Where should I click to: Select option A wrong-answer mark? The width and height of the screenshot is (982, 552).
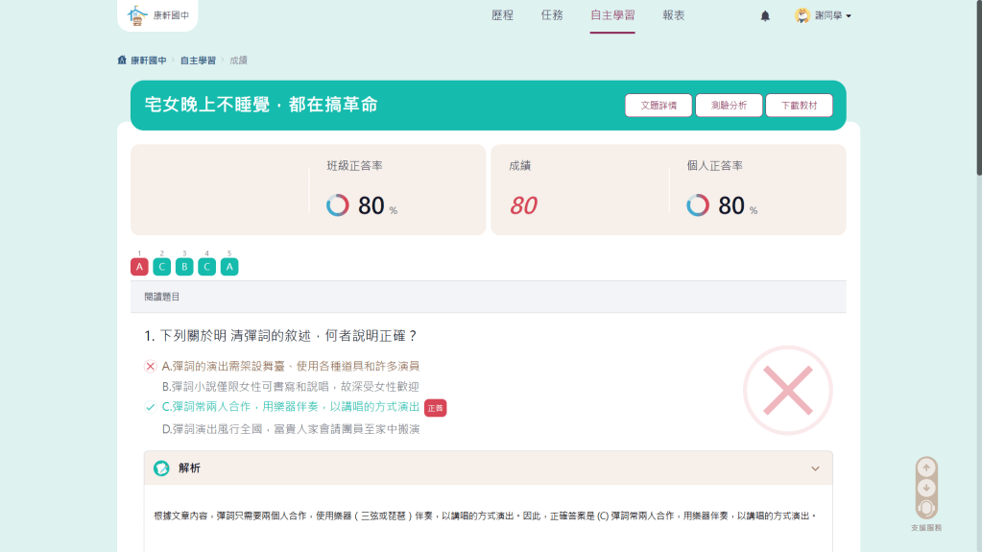click(x=150, y=366)
